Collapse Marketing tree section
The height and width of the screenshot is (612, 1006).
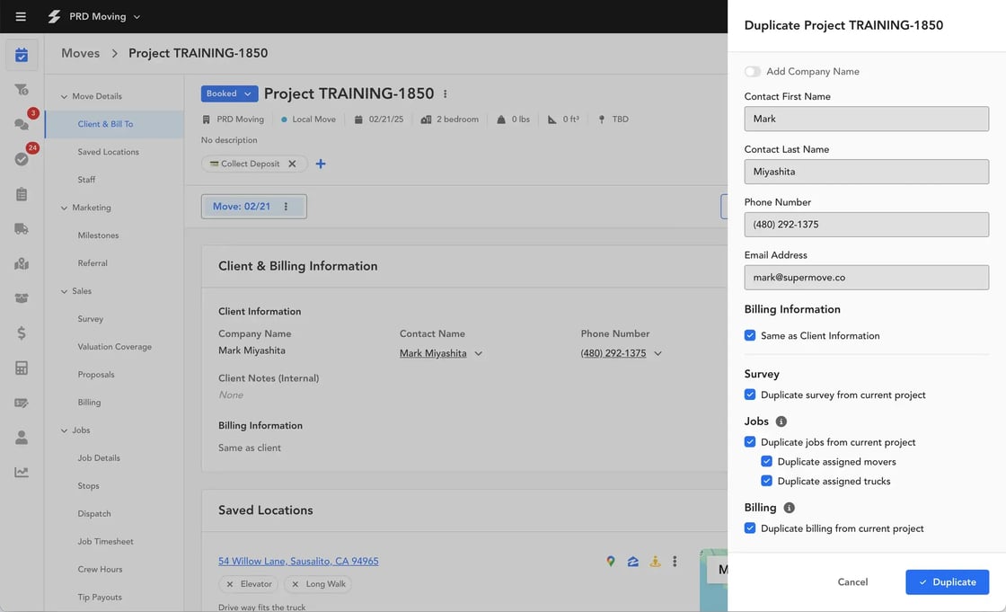[x=64, y=208]
